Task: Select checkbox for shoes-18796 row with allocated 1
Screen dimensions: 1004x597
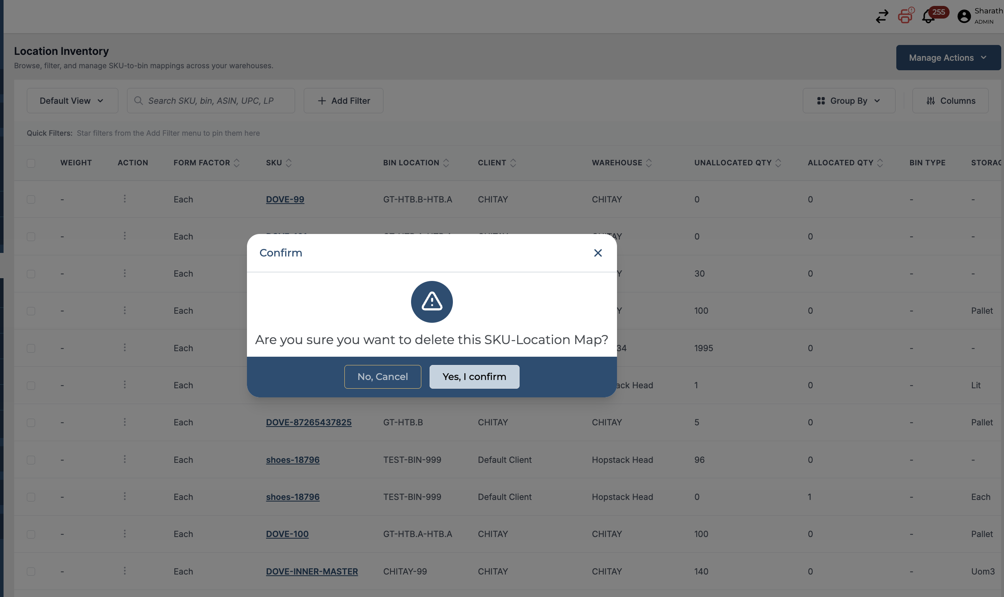Action: [31, 497]
